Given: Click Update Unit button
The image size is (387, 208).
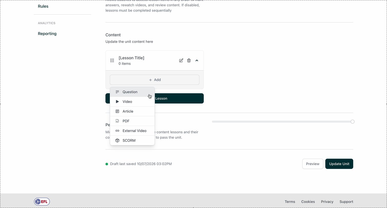Looking at the screenshot, I should coord(339,164).
